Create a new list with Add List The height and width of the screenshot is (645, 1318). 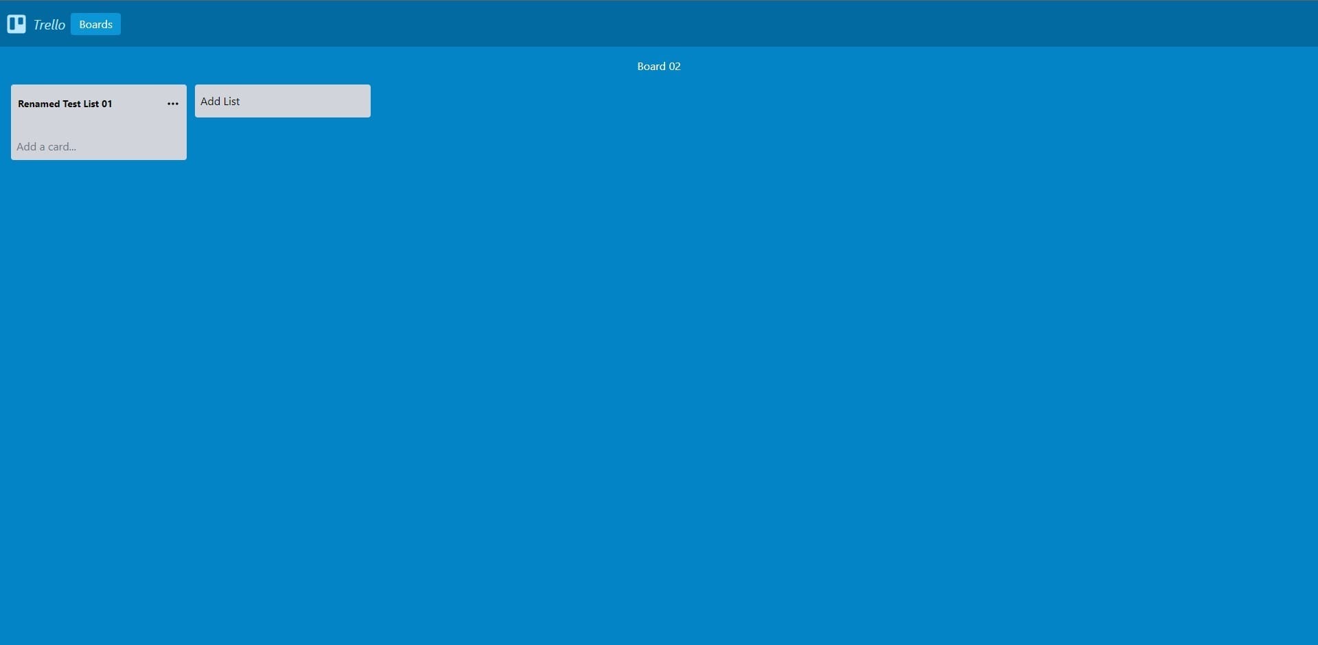[x=282, y=101]
